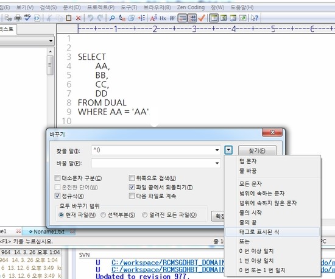Run the spell check toolbar icon
Screen dimensions: 335x279
click(x=27, y=18)
